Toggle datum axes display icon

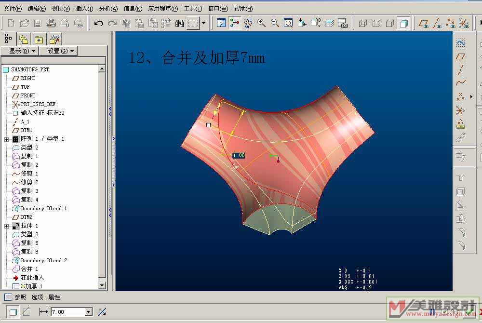437,23
